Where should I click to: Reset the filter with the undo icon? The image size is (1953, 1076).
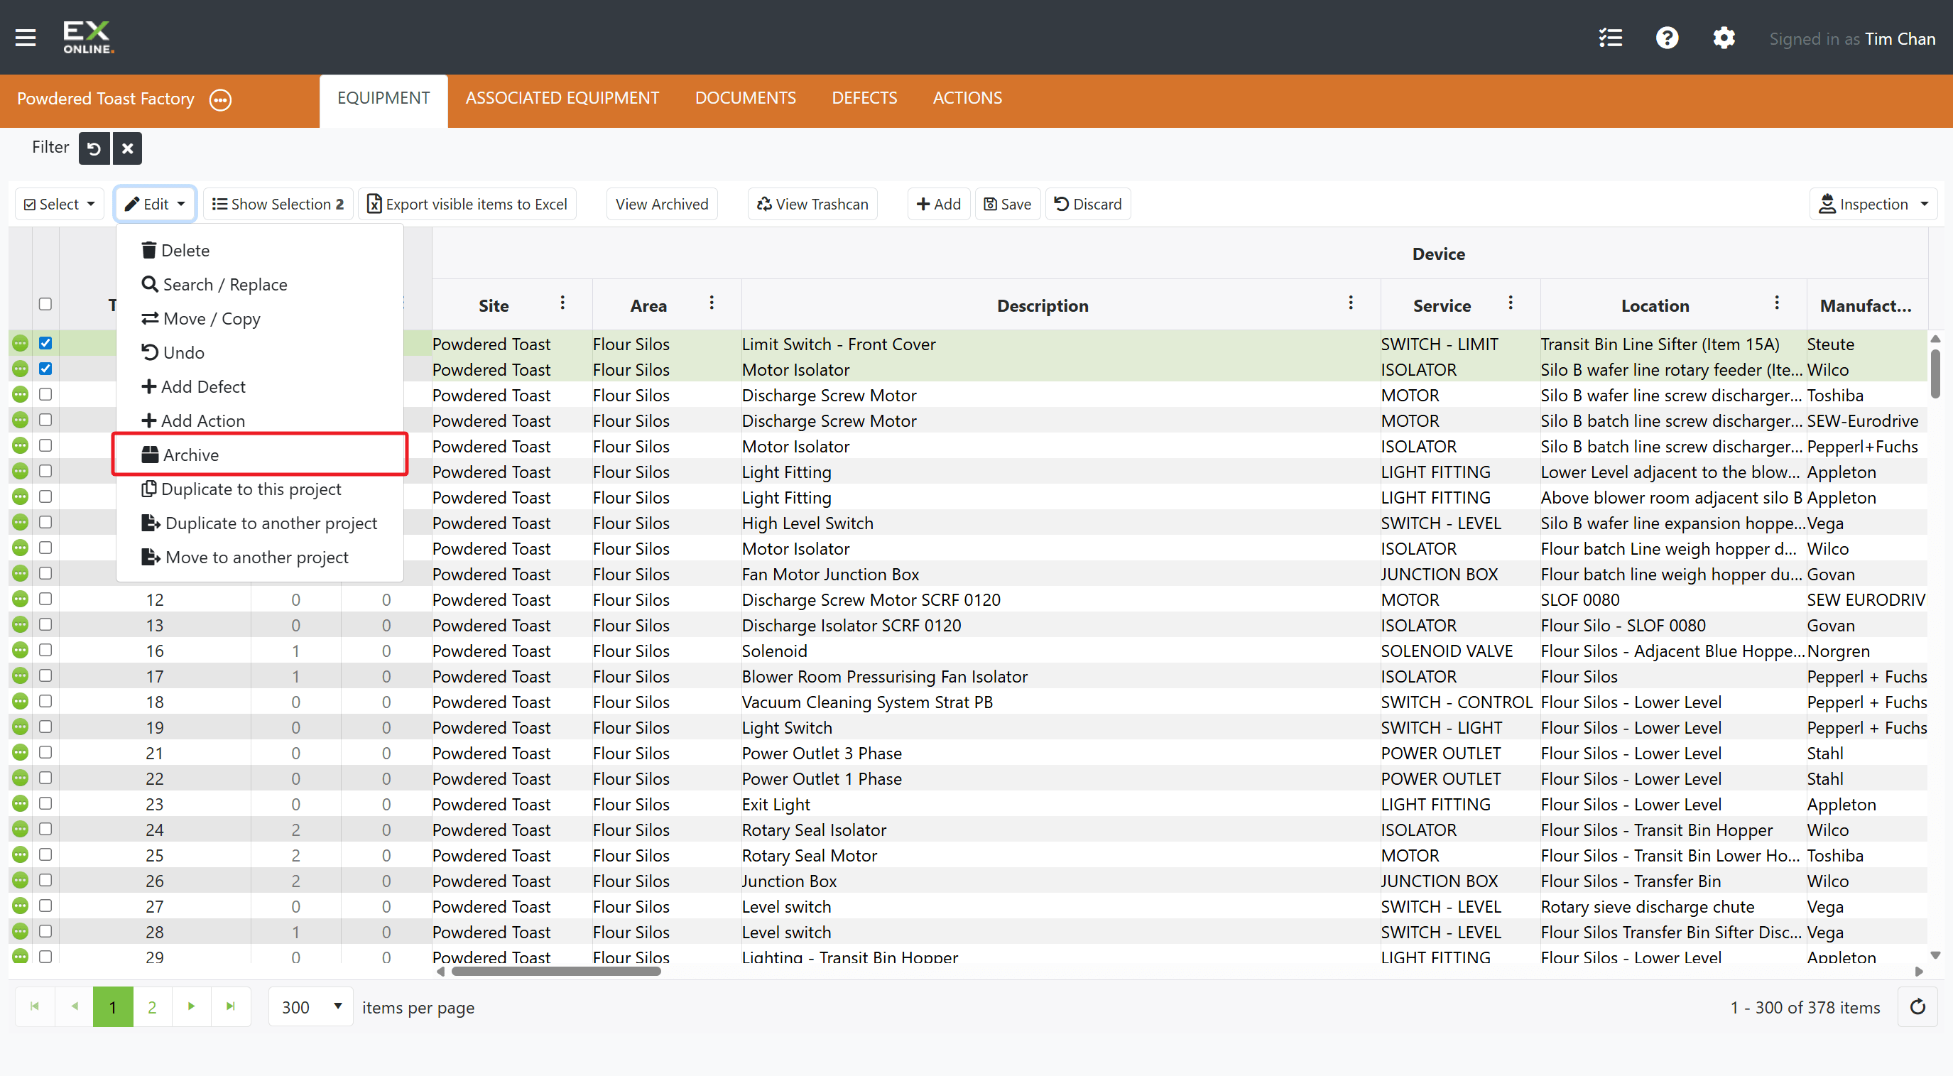pos(94,148)
